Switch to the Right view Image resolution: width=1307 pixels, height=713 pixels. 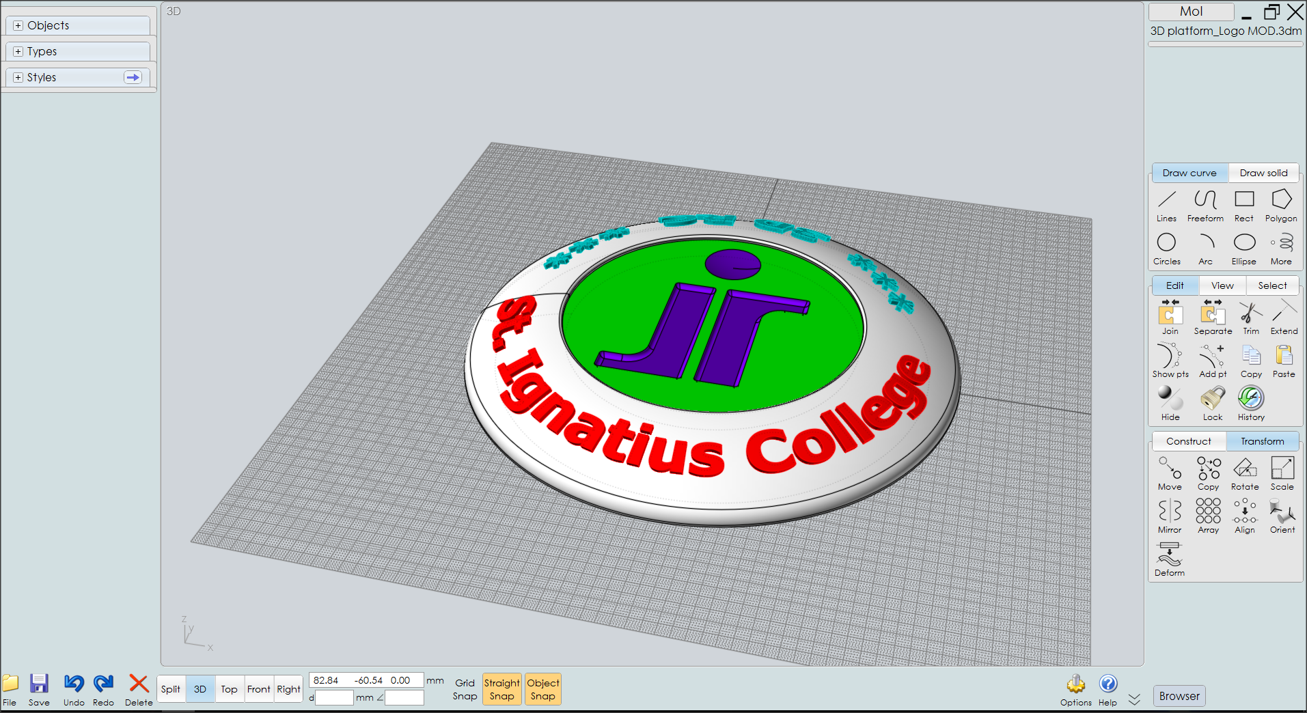point(288,689)
